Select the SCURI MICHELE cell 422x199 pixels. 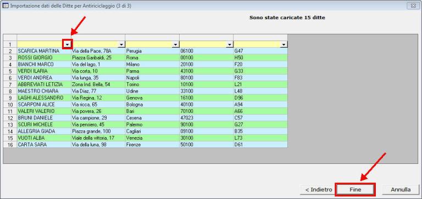[x=44, y=124]
